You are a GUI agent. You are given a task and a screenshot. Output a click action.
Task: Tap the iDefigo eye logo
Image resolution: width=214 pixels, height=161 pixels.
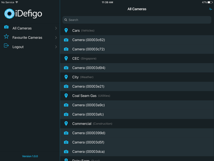point(9,14)
